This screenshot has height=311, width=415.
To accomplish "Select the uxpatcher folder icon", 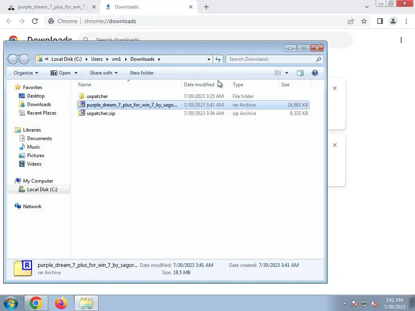I will (81, 96).
